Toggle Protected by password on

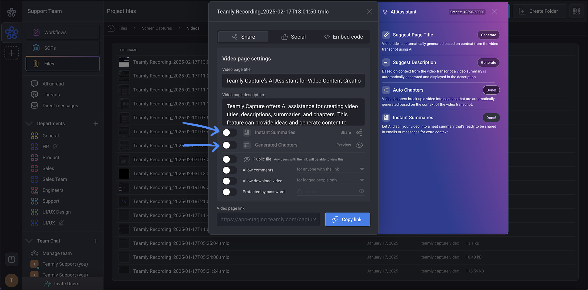[x=230, y=192]
